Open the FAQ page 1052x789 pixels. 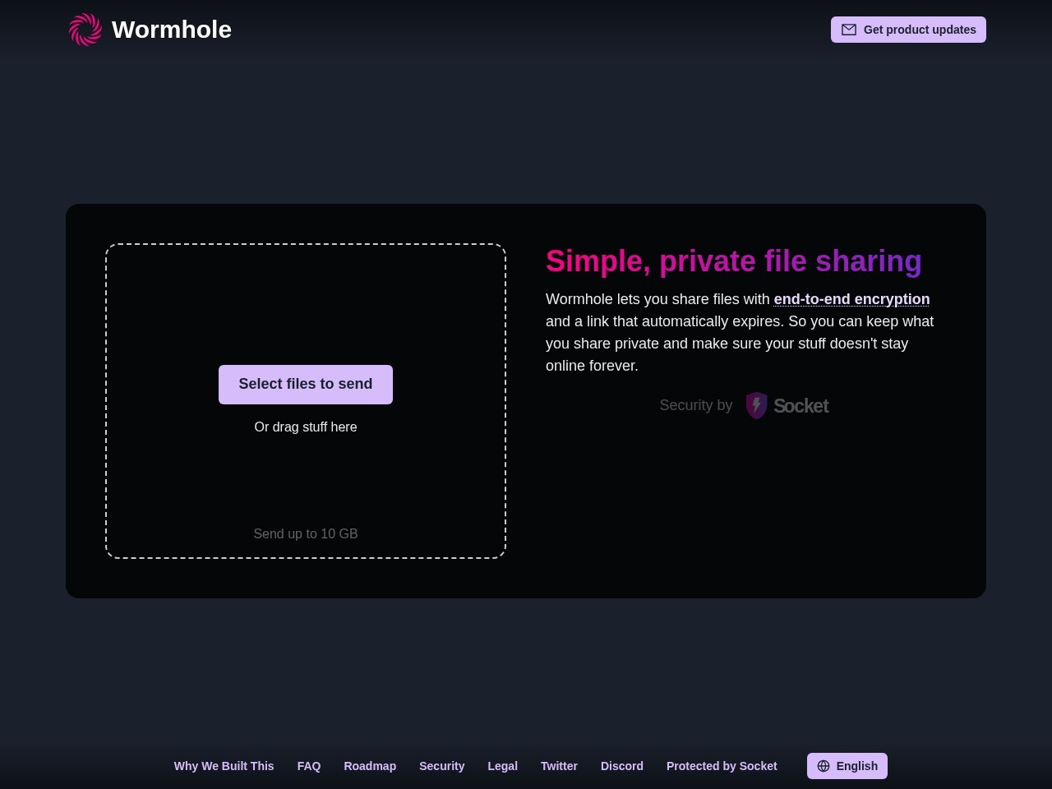point(309,766)
